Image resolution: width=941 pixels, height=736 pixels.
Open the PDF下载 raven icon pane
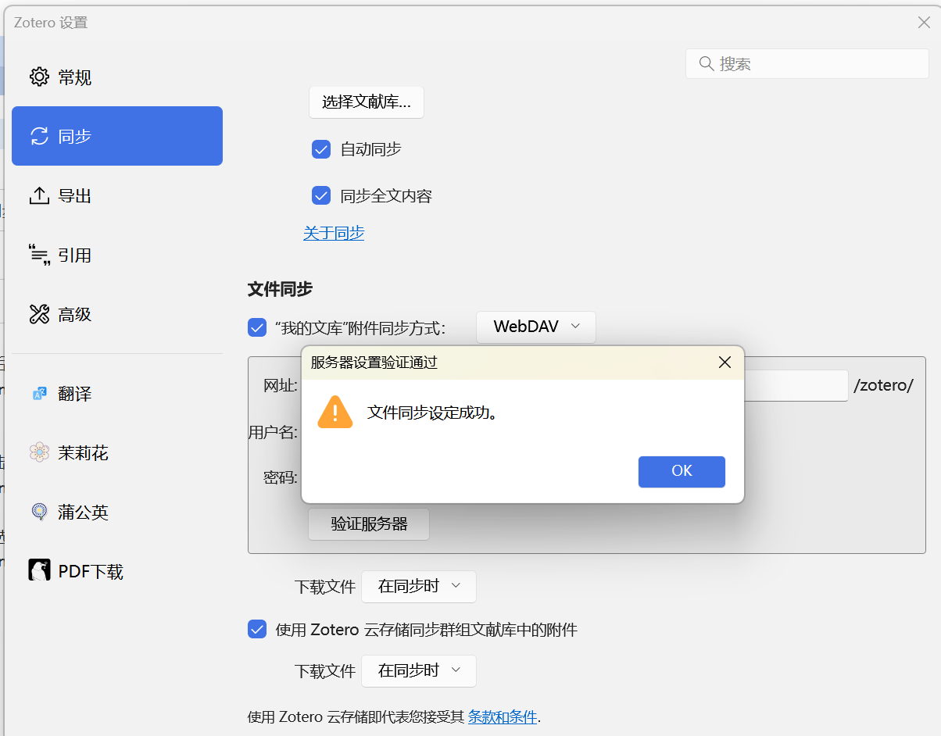[x=39, y=571]
